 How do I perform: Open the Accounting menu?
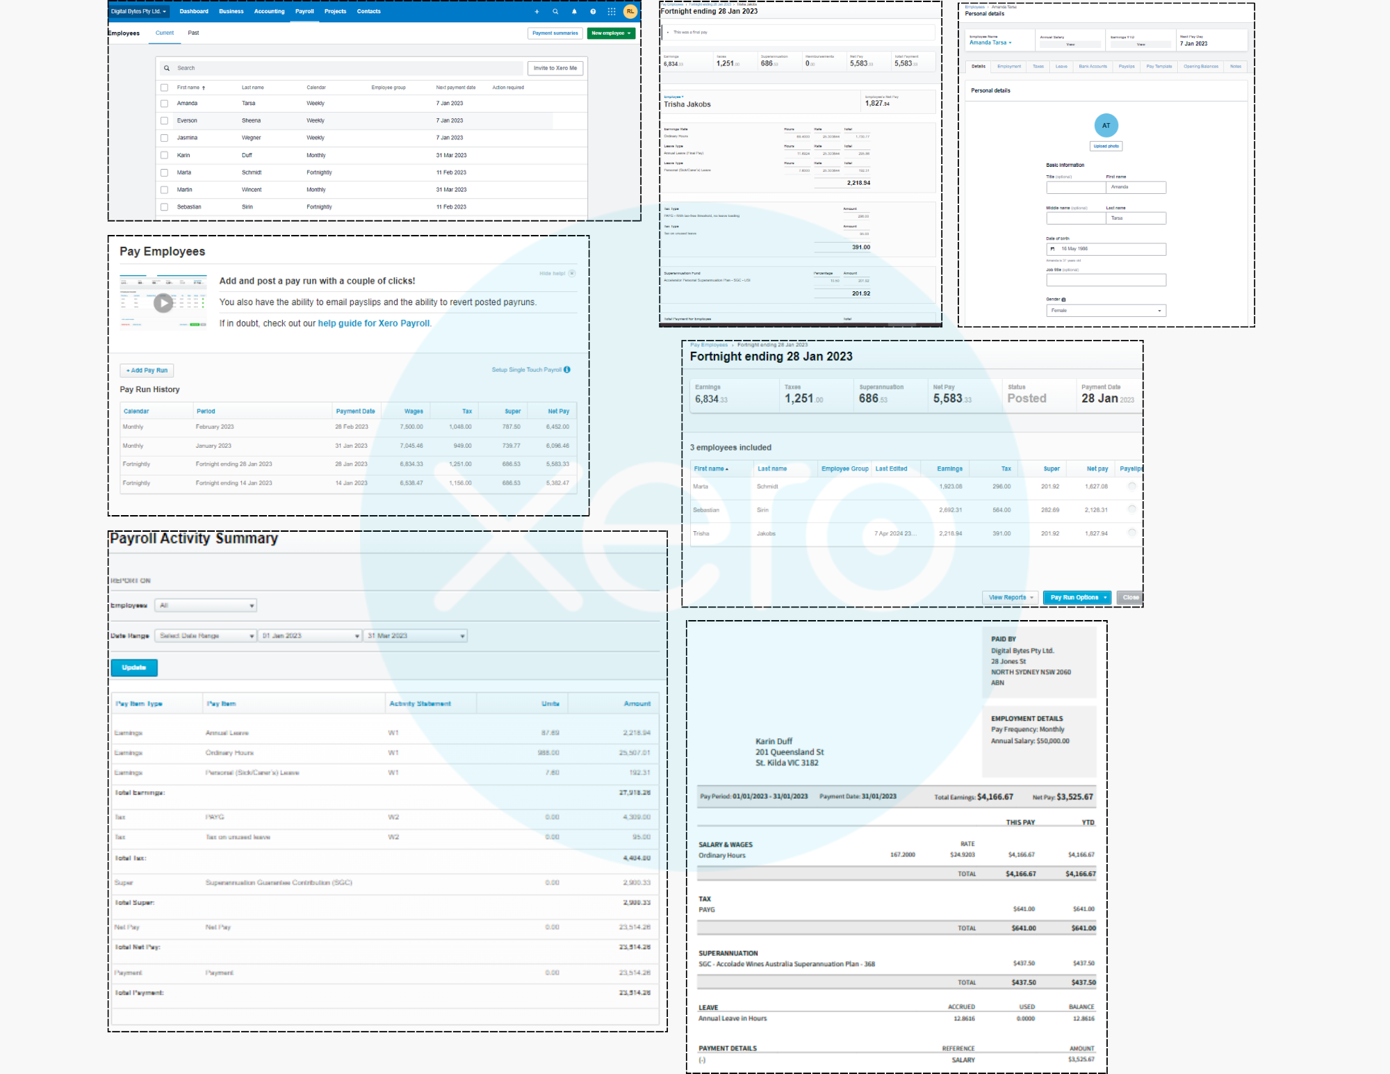(x=269, y=12)
